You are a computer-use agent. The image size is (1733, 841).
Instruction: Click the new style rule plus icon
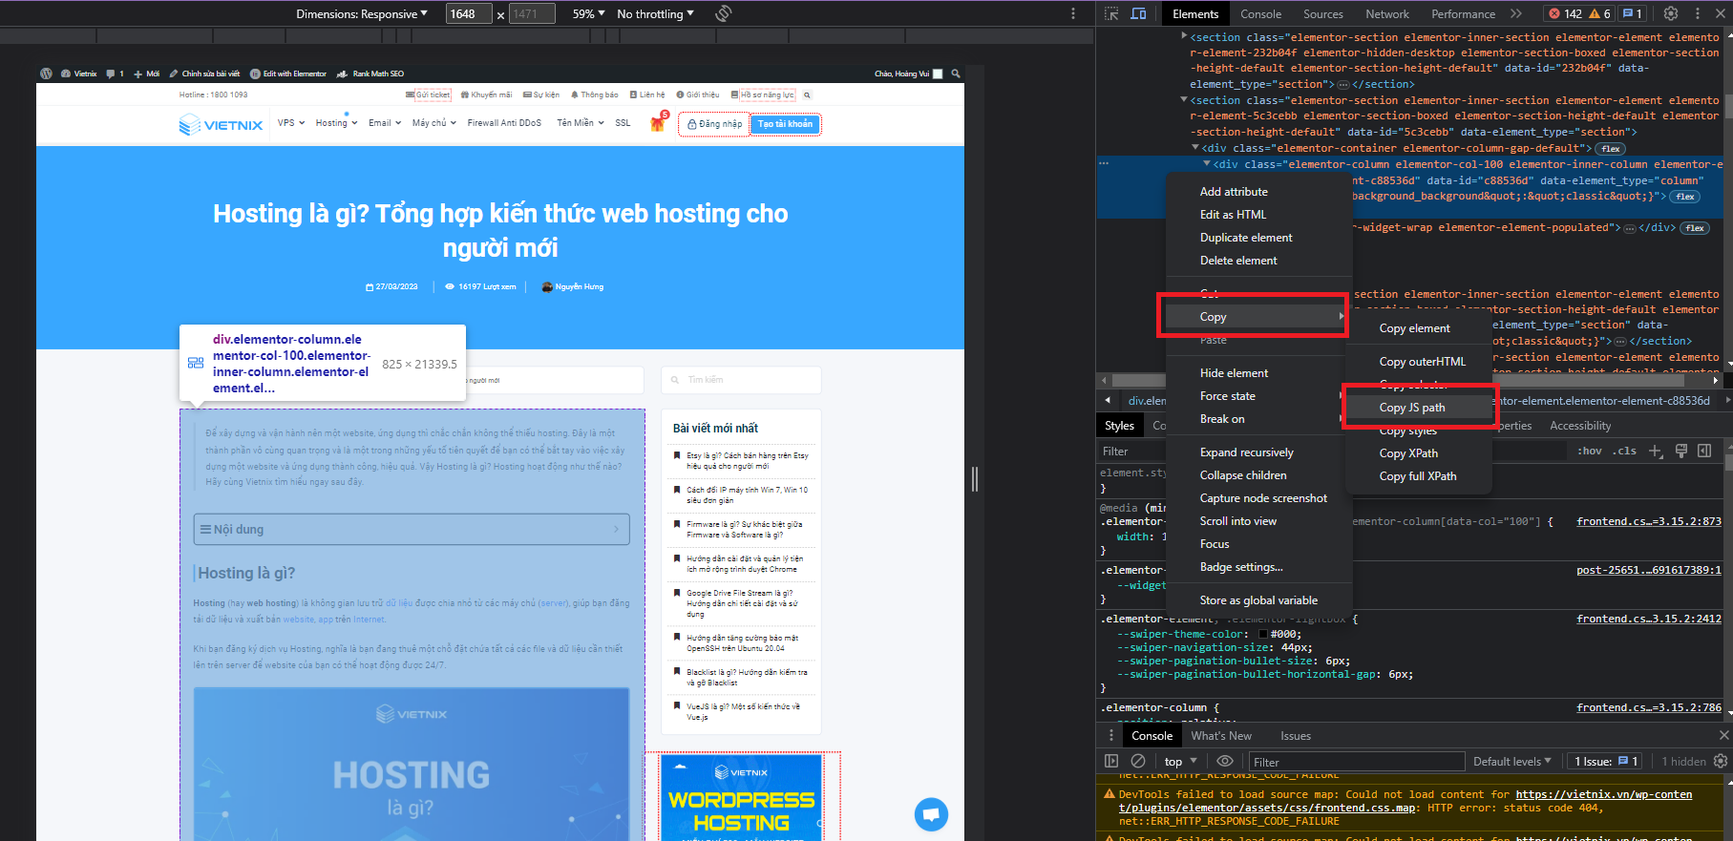click(x=1656, y=451)
